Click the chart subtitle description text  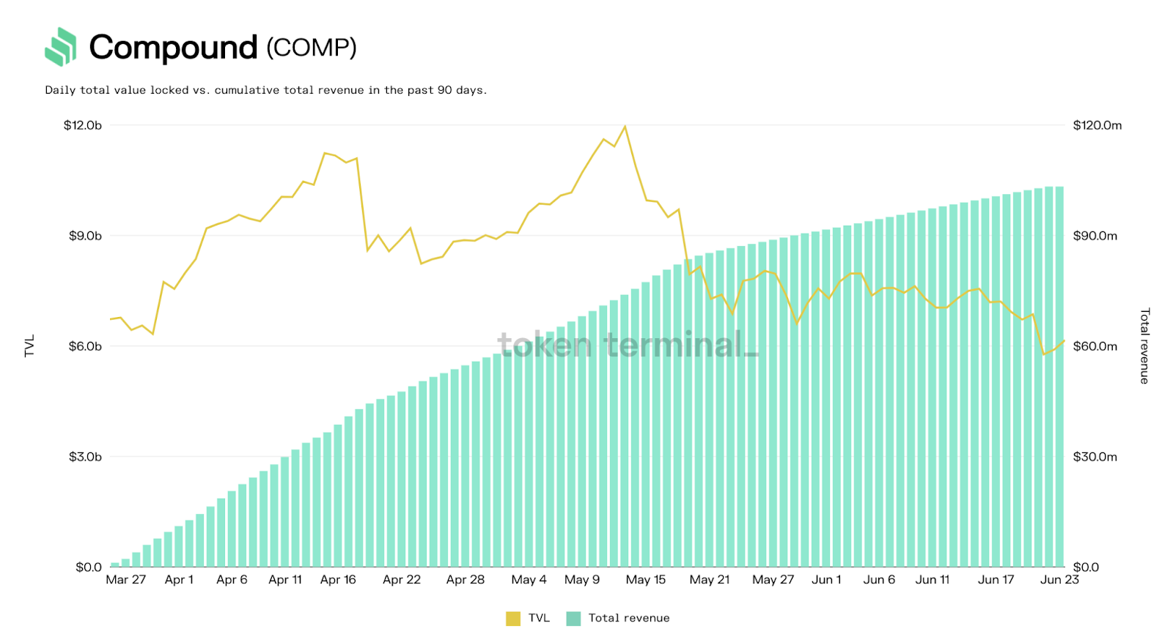click(265, 90)
